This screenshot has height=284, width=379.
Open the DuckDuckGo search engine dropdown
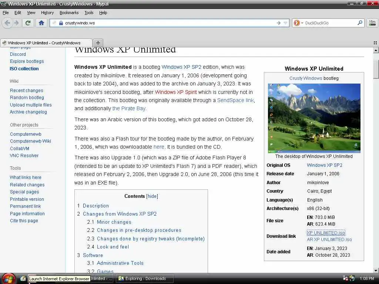click(x=298, y=23)
